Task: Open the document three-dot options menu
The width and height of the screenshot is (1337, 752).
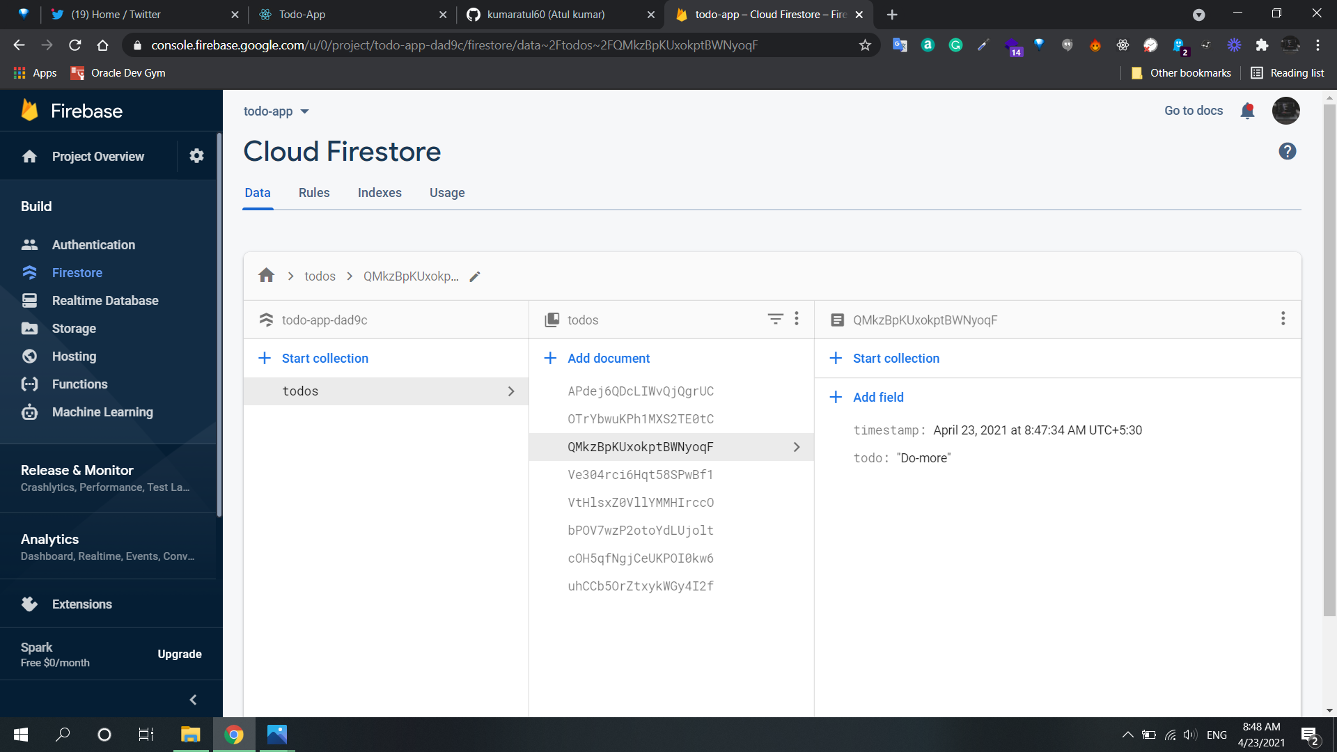Action: 1283,319
